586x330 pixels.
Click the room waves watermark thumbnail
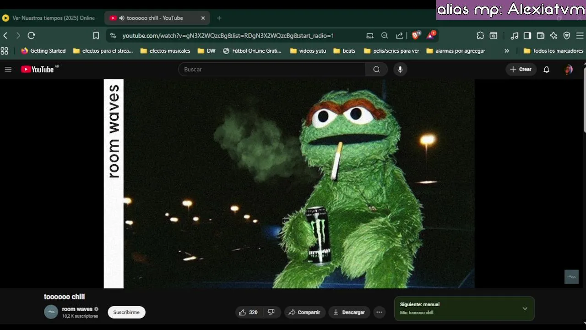click(571, 277)
